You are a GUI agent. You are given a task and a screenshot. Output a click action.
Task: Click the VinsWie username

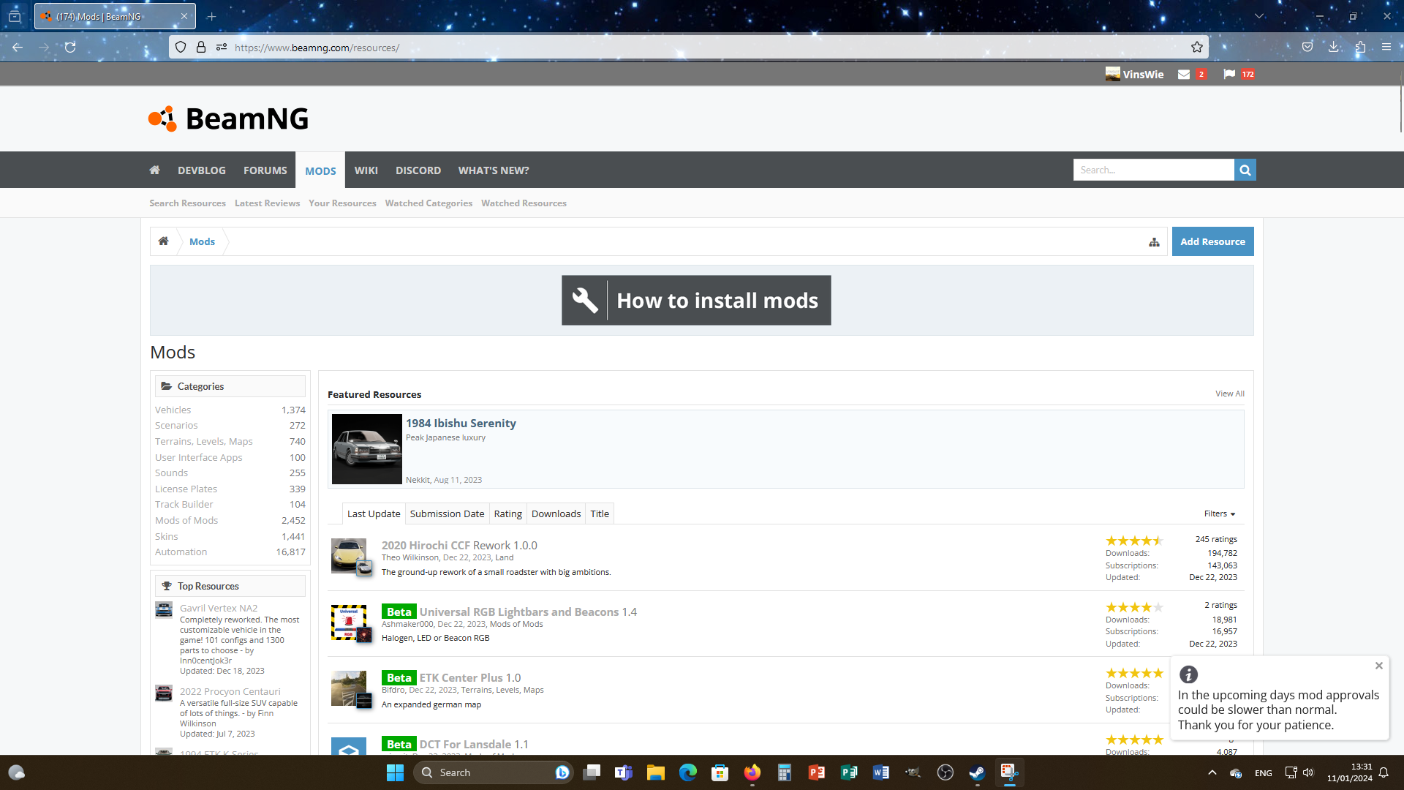point(1143,74)
